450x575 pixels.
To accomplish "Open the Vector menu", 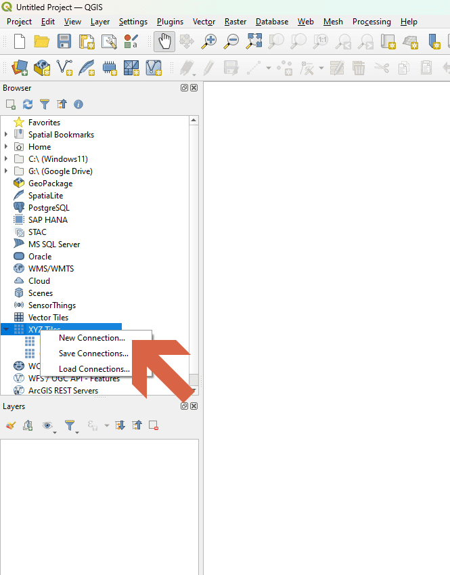I will [x=204, y=22].
